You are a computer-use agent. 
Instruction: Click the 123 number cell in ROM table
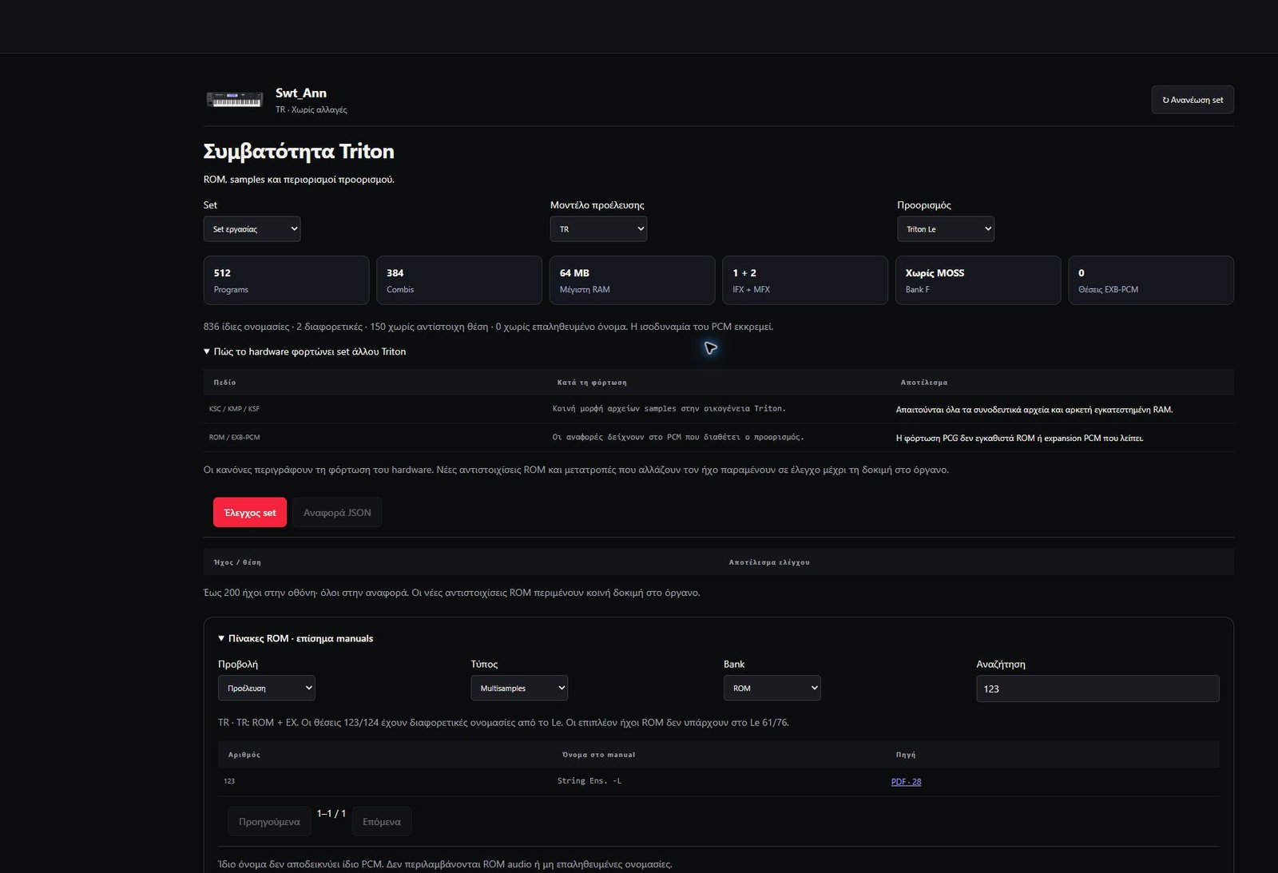(x=229, y=781)
